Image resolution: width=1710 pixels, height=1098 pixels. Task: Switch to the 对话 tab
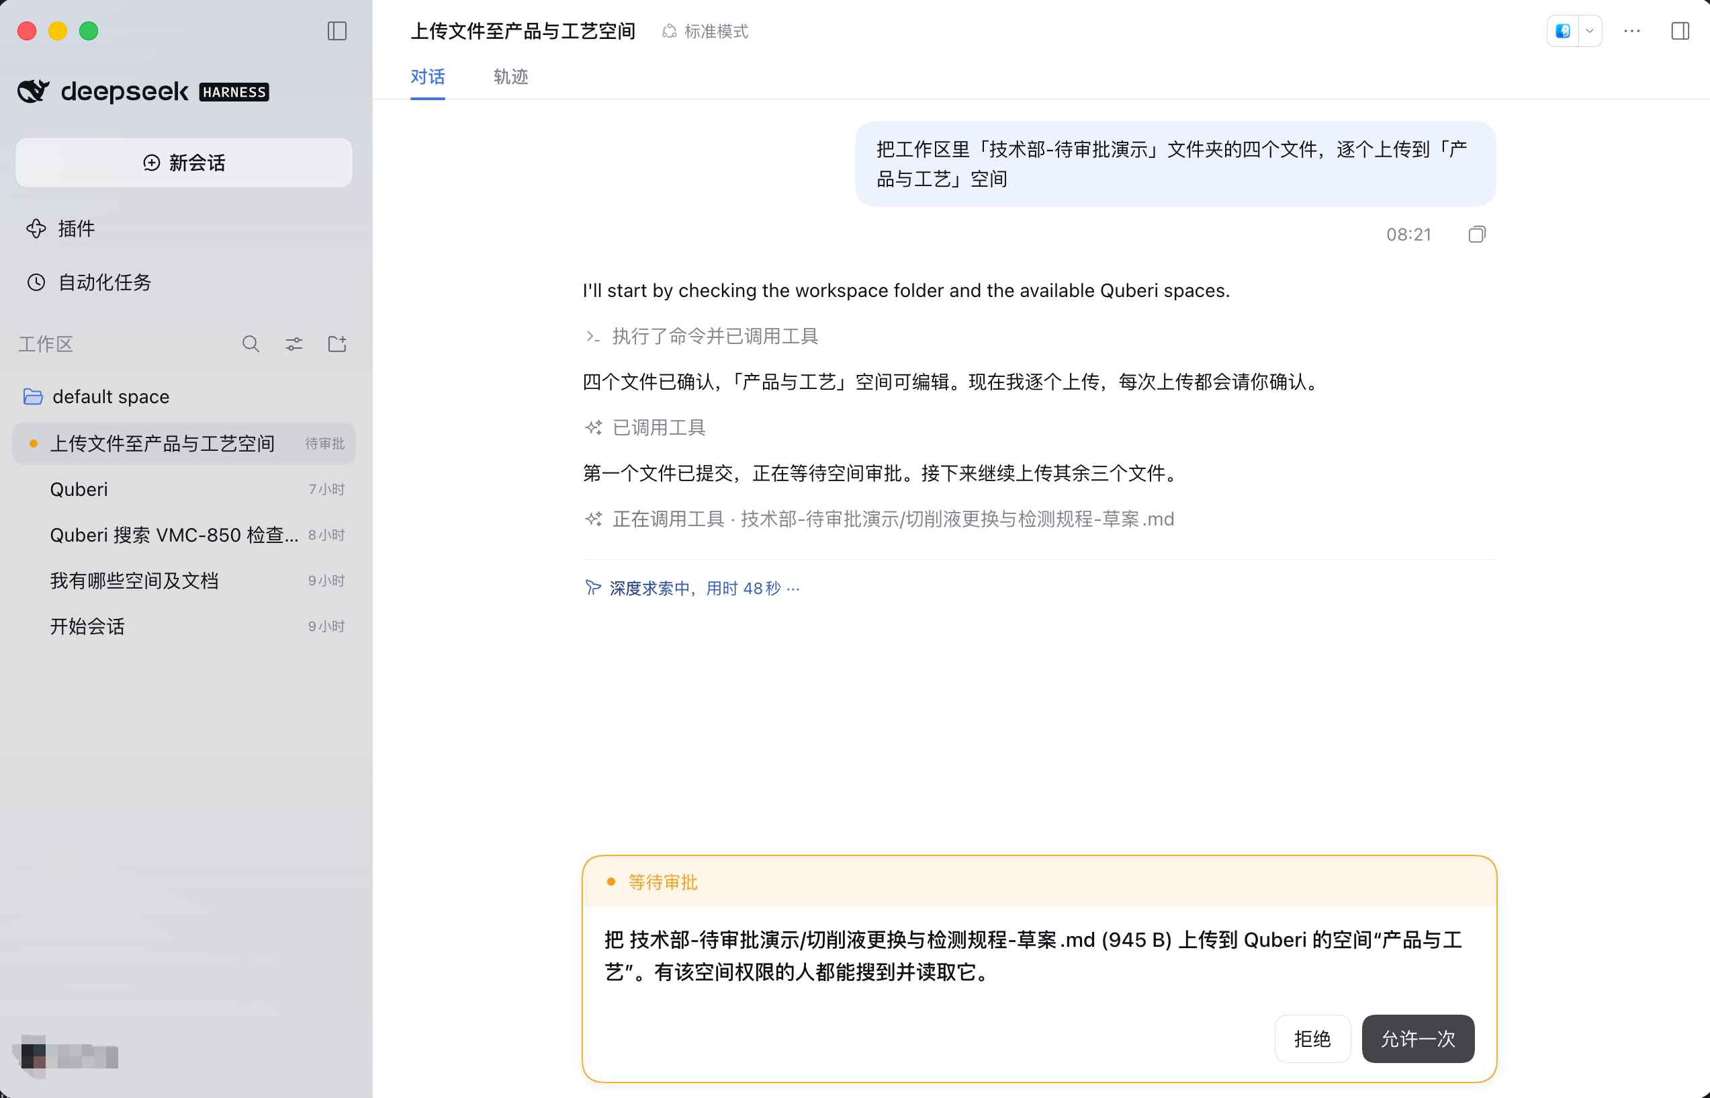tap(427, 77)
